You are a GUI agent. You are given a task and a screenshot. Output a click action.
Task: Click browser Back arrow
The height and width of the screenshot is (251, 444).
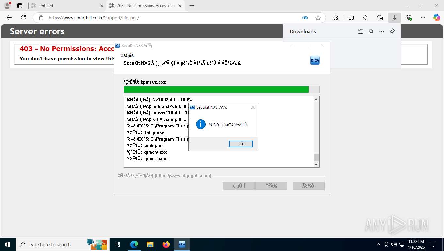[x=9, y=18]
